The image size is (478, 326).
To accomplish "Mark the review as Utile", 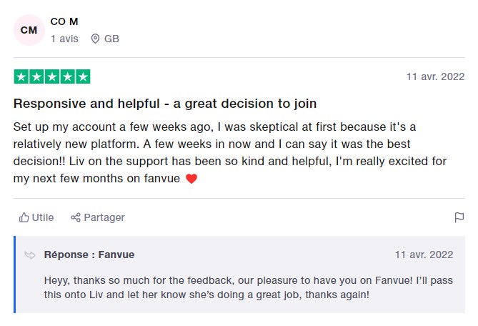I will point(36,217).
